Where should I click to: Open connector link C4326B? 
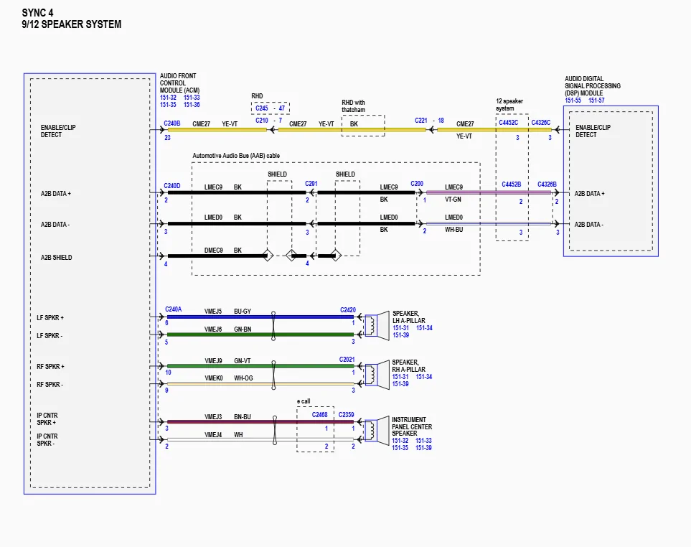(x=547, y=184)
